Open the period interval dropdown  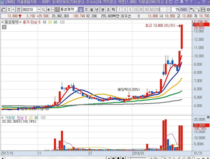click(169, 10)
